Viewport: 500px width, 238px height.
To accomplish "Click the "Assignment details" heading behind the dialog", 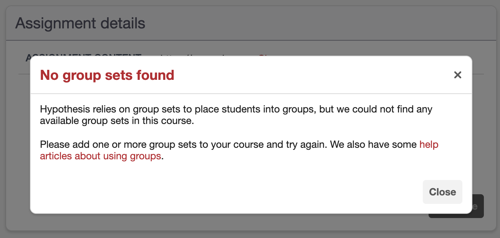I will coord(80,23).
